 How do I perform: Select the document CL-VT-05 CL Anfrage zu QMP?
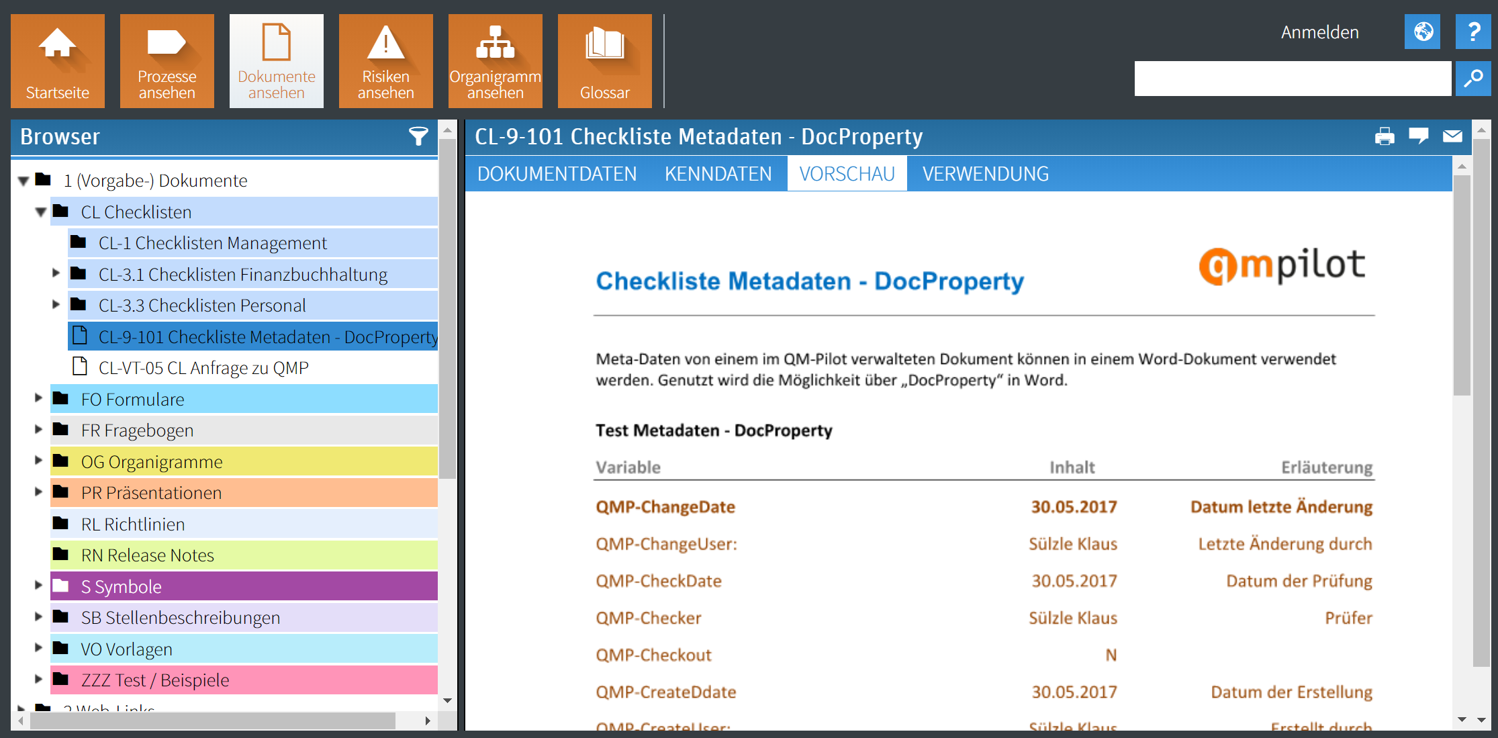pyautogui.click(x=203, y=367)
